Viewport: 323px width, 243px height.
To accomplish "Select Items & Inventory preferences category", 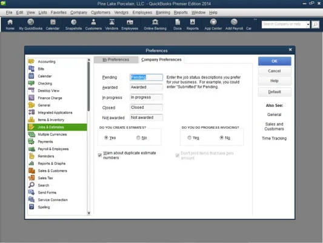I will click(57, 120).
